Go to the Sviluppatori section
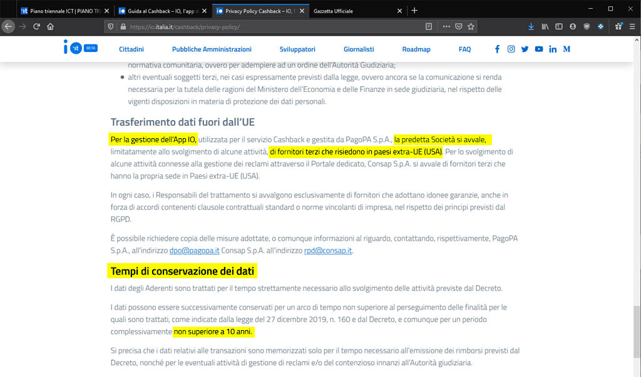This screenshot has width=641, height=377. click(297, 49)
